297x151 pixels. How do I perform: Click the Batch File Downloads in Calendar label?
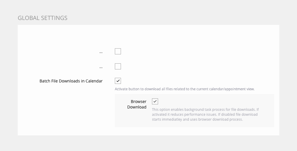pyautogui.click(x=71, y=81)
